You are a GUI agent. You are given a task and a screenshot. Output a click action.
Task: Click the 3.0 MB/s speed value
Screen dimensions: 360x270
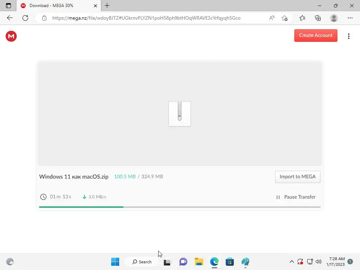(x=97, y=197)
